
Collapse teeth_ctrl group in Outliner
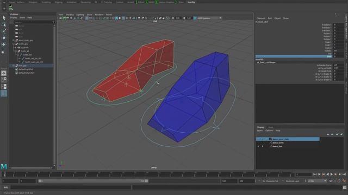pos(18,55)
